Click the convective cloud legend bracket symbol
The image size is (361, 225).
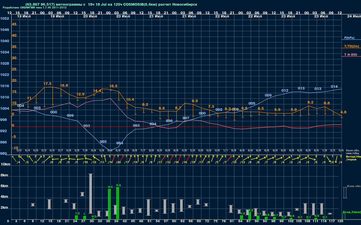pyautogui.click(x=344, y=193)
